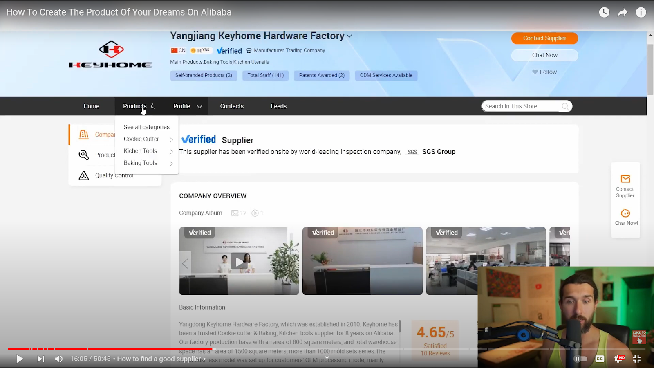
Task: Expand Kichen Tools submenu arrow
Action: coord(171,151)
